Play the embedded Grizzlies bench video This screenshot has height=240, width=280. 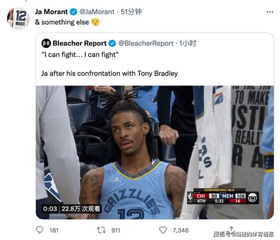point(155,152)
